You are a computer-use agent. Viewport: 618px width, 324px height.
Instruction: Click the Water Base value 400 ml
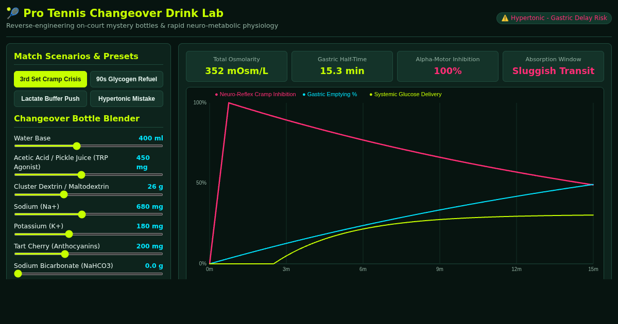pos(151,138)
